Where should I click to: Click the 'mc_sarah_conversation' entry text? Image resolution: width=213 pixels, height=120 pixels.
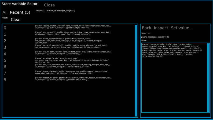click(x=72, y=66)
